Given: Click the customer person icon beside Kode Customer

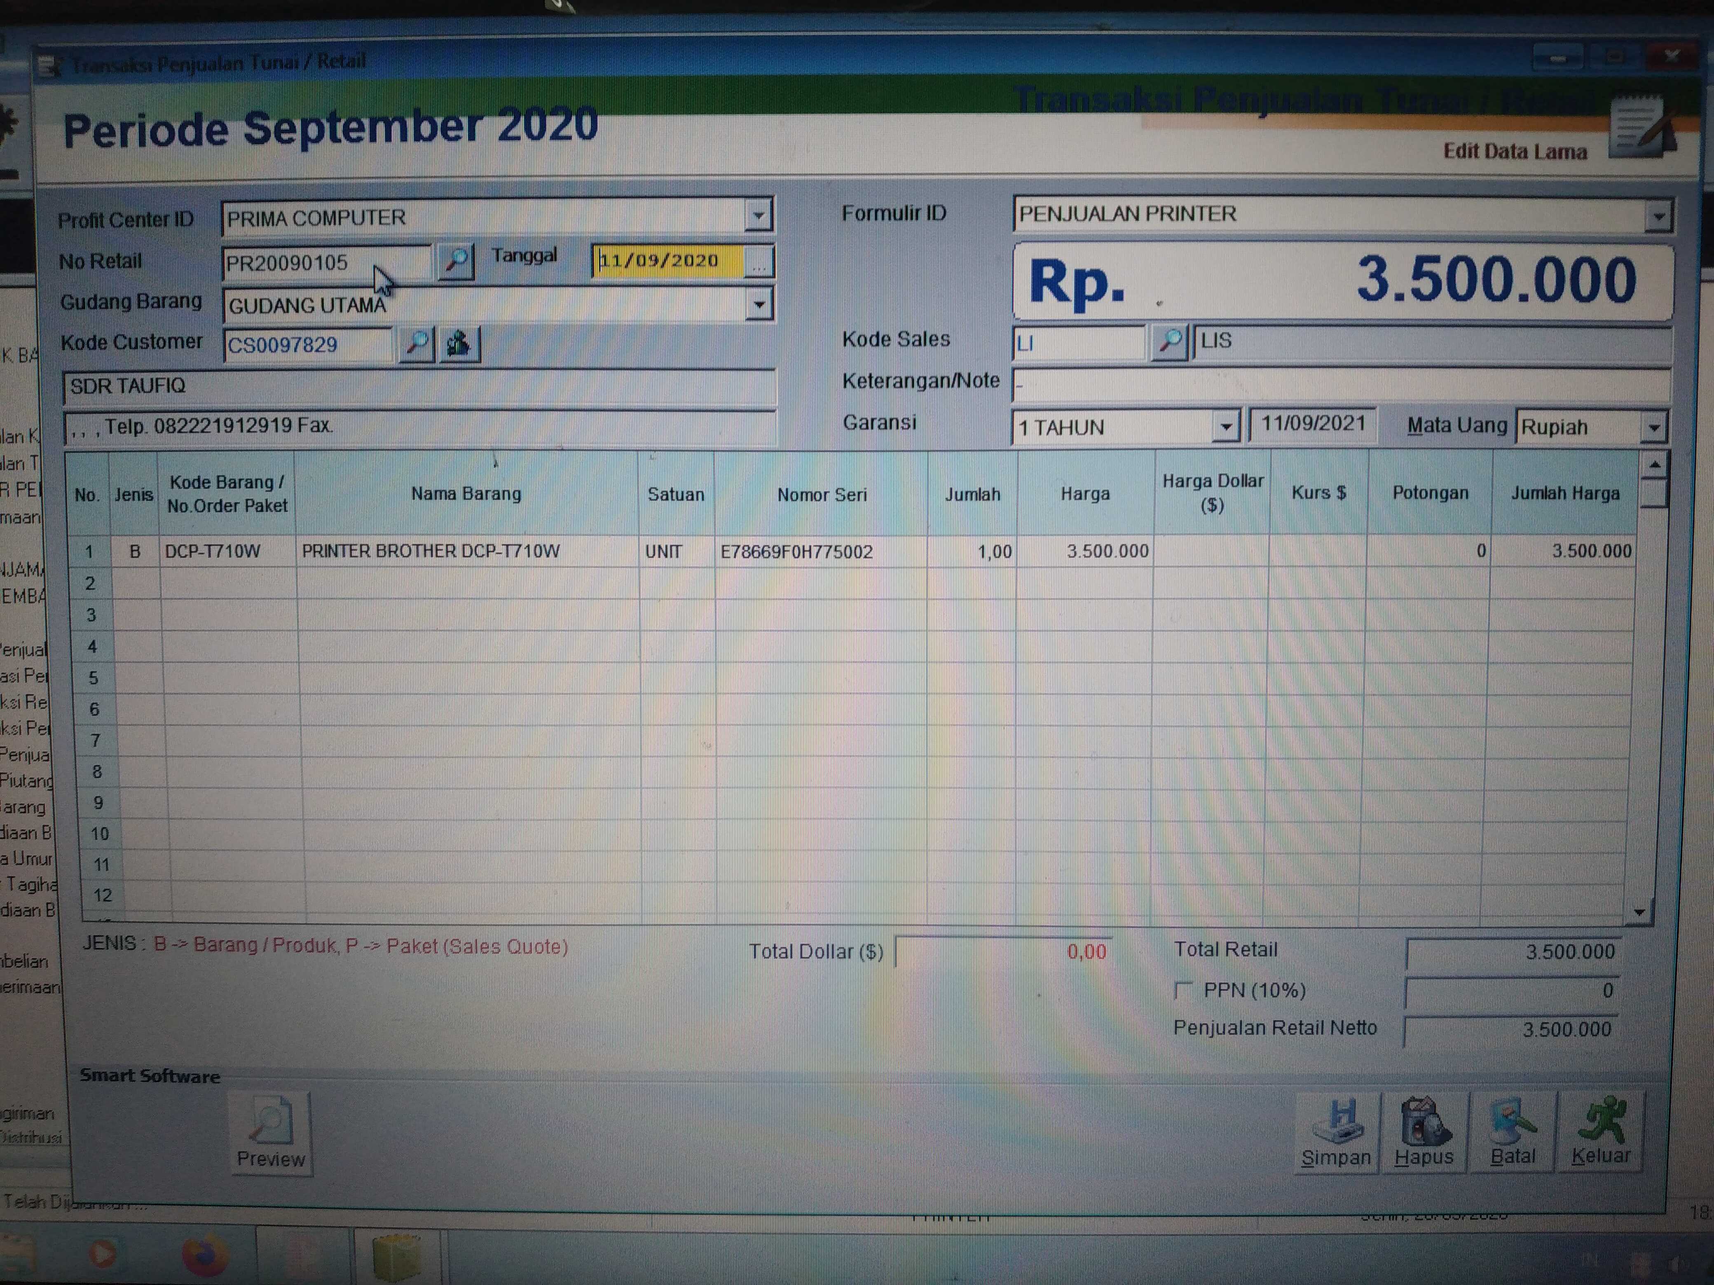Looking at the screenshot, I should point(459,344).
